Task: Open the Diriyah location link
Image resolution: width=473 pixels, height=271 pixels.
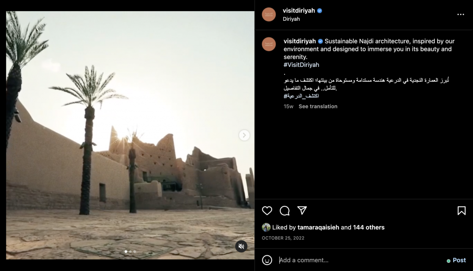Action: coord(291,18)
